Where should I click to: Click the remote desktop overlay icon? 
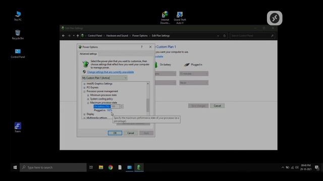tap(275, 18)
